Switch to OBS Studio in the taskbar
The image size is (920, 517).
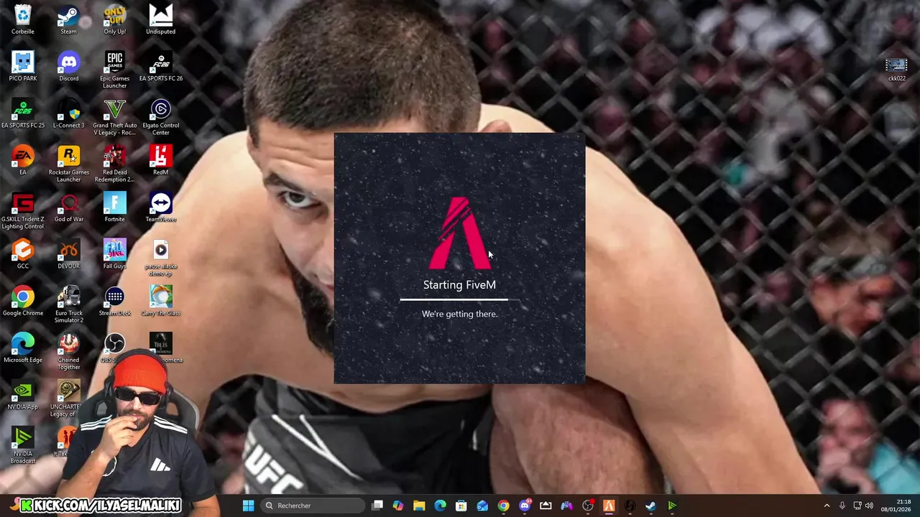(x=588, y=506)
